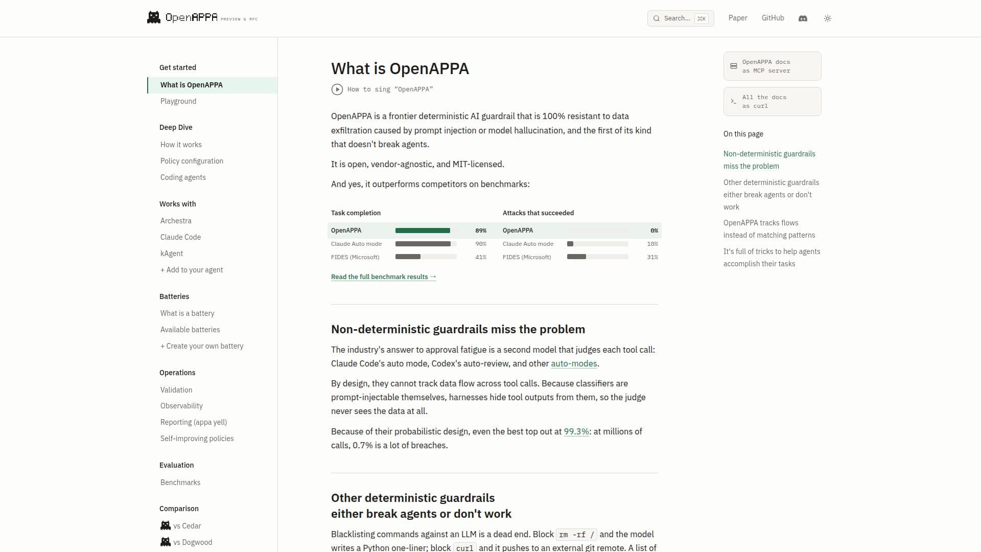The height and width of the screenshot is (552, 981).
Task: Open Observability sidebar page
Action: click(181, 406)
